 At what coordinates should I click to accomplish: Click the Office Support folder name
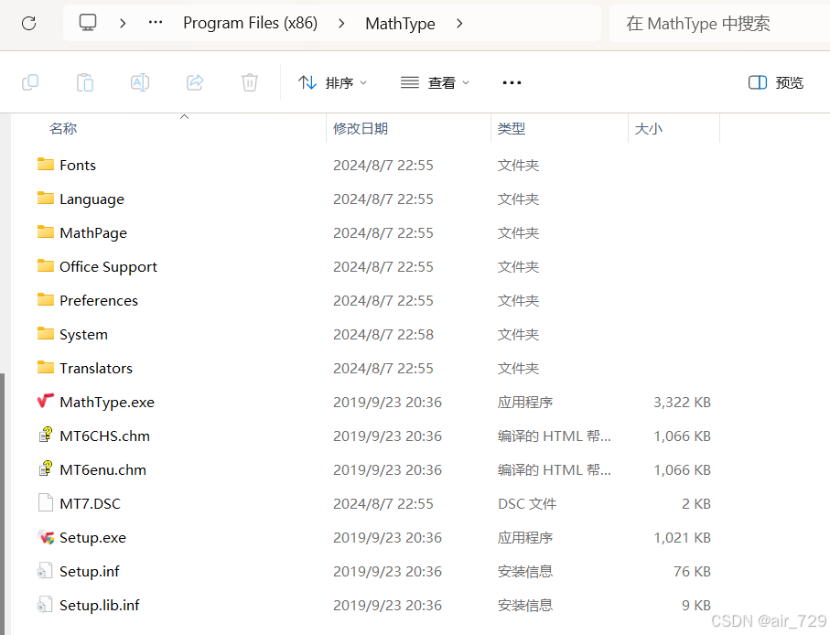[109, 266]
